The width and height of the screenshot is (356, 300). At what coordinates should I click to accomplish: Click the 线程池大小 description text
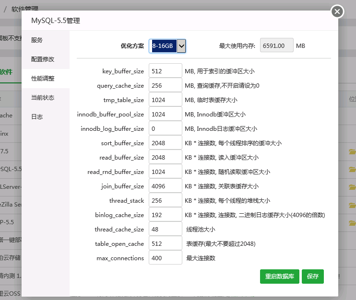point(201,230)
